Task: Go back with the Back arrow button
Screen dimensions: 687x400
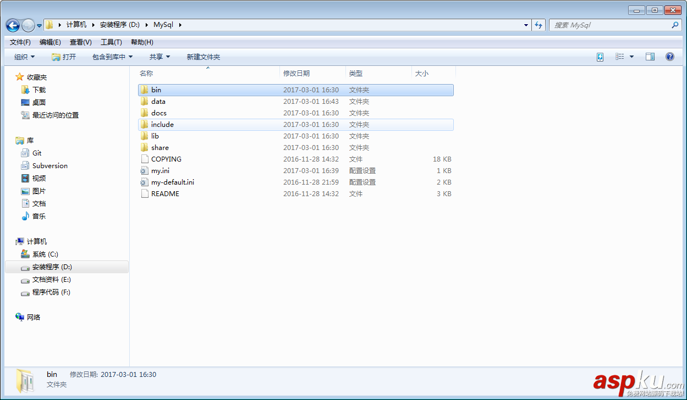Action: point(13,25)
